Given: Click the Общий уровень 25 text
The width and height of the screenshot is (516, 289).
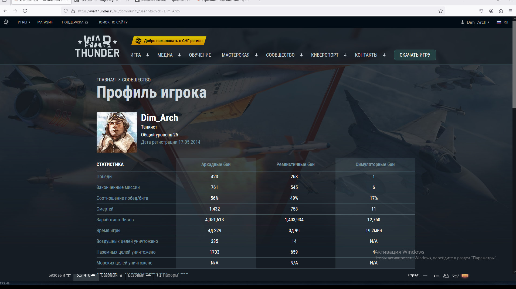Looking at the screenshot, I should click(x=159, y=135).
